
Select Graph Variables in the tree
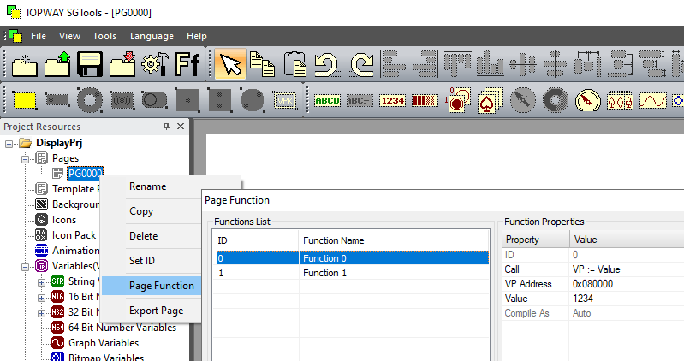coord(106,343)
